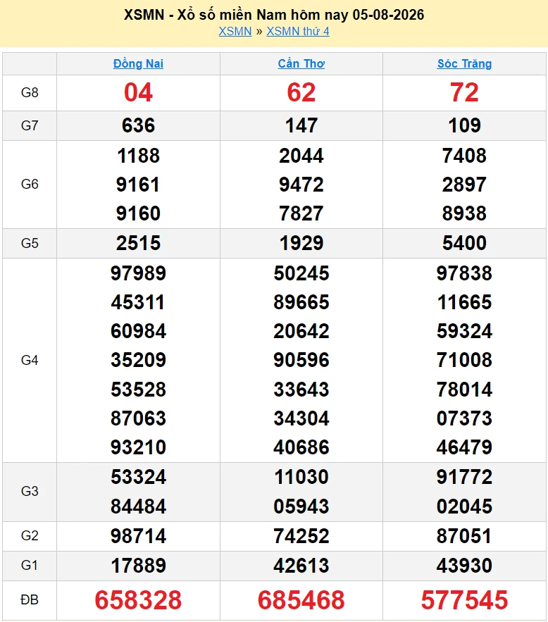548x622 pixels.
Task: Click G6 number 9472
Action: [x=301, y=185]
